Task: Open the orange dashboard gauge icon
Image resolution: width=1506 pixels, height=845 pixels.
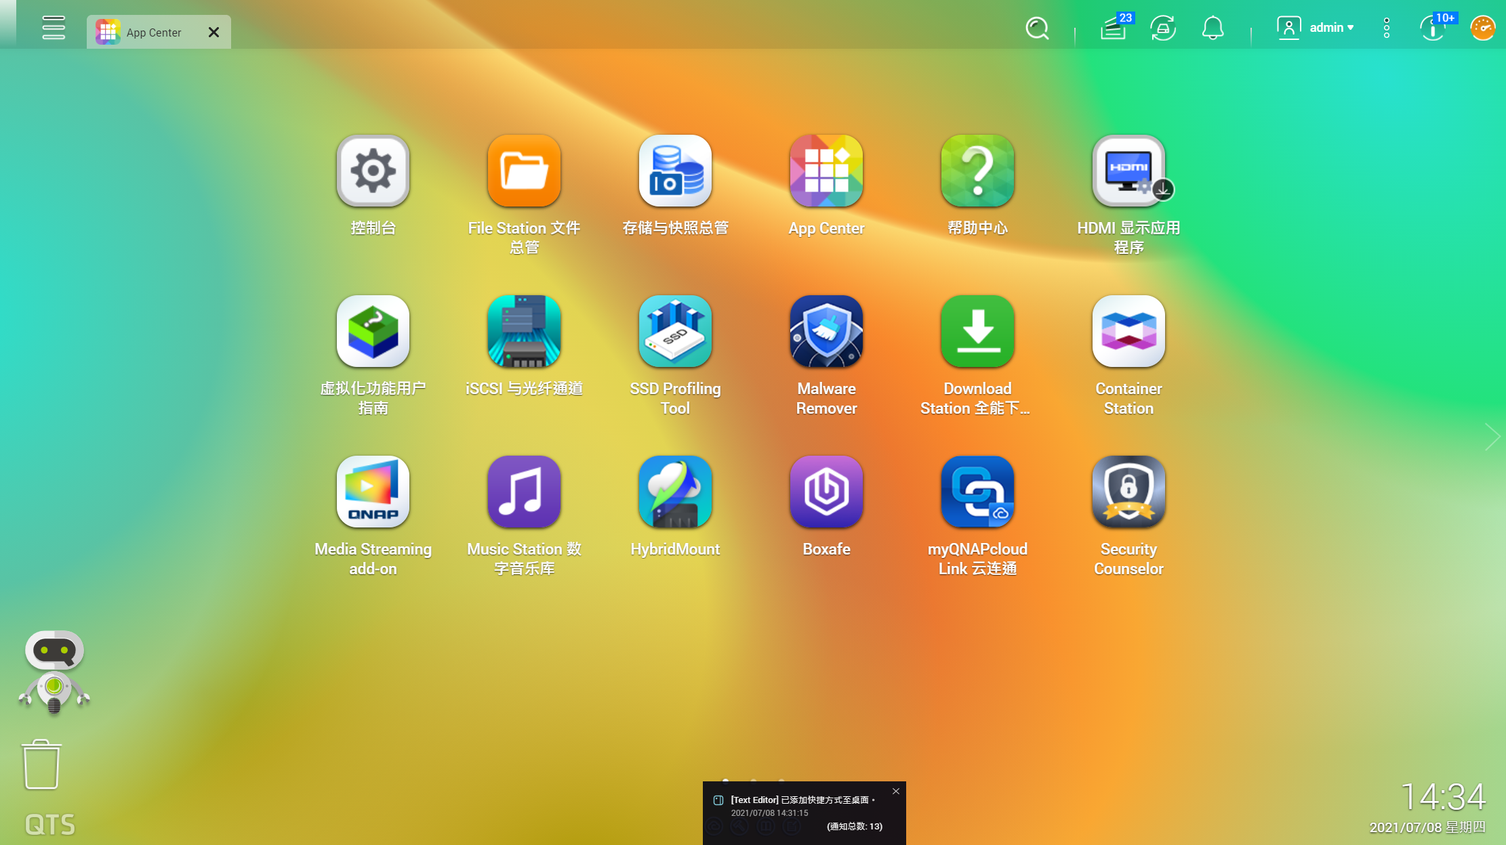Action: tap(1482, 28)
